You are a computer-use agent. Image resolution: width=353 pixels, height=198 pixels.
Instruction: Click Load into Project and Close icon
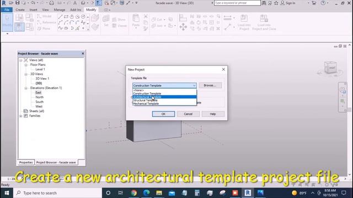coord(264,22)
